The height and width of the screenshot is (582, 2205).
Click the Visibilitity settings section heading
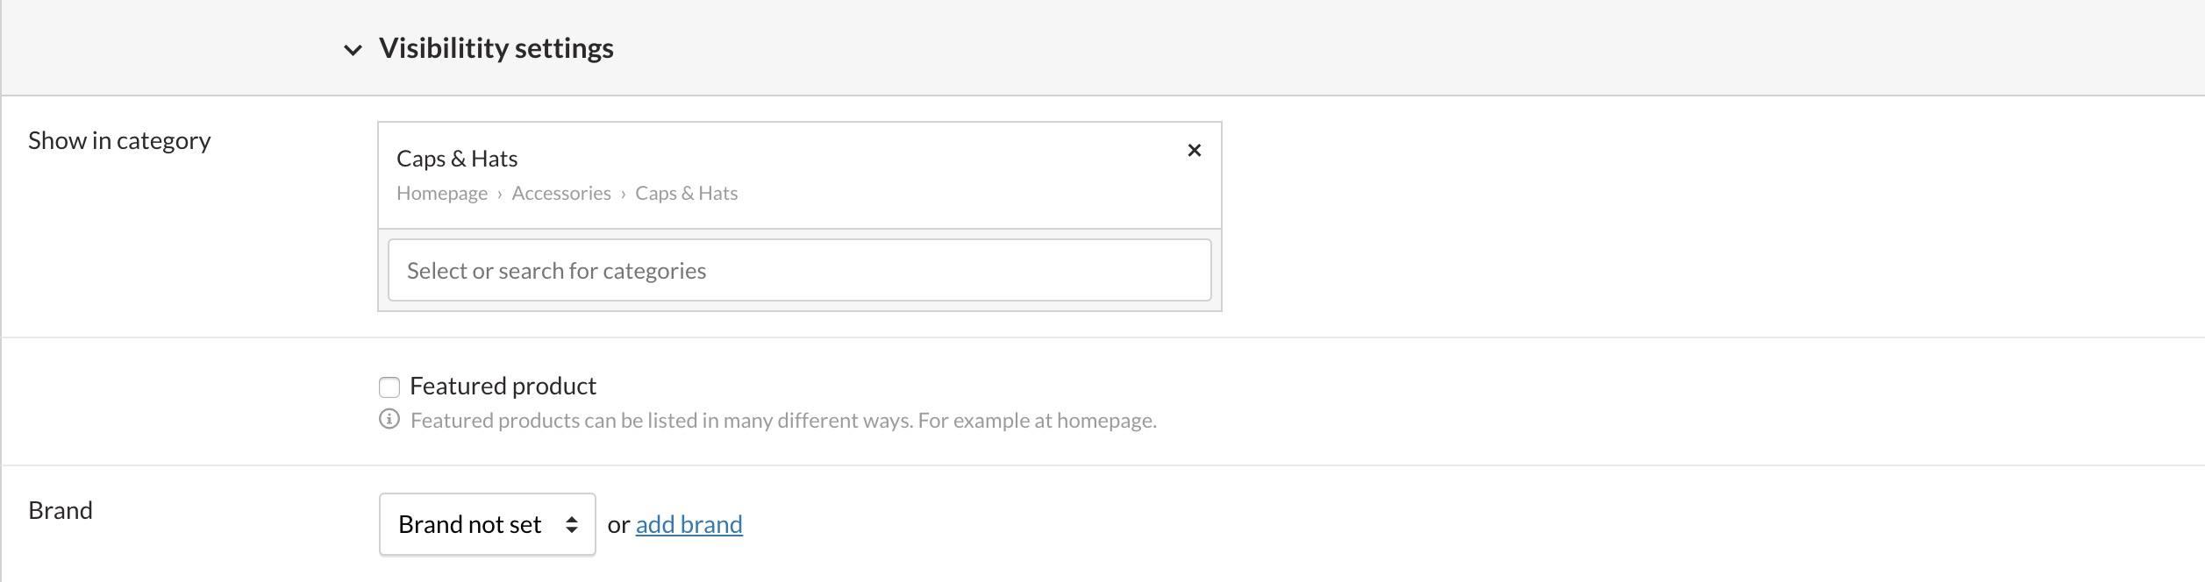point(496,48)
